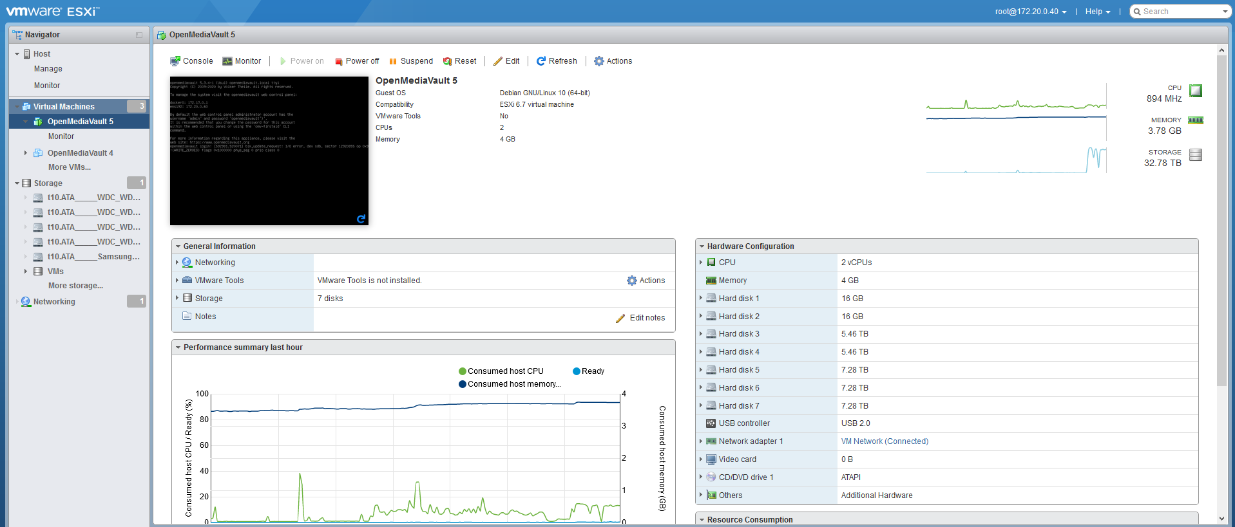1235x527 pixels.
Task: Click Edit notes
Action: tap(640, 318)
